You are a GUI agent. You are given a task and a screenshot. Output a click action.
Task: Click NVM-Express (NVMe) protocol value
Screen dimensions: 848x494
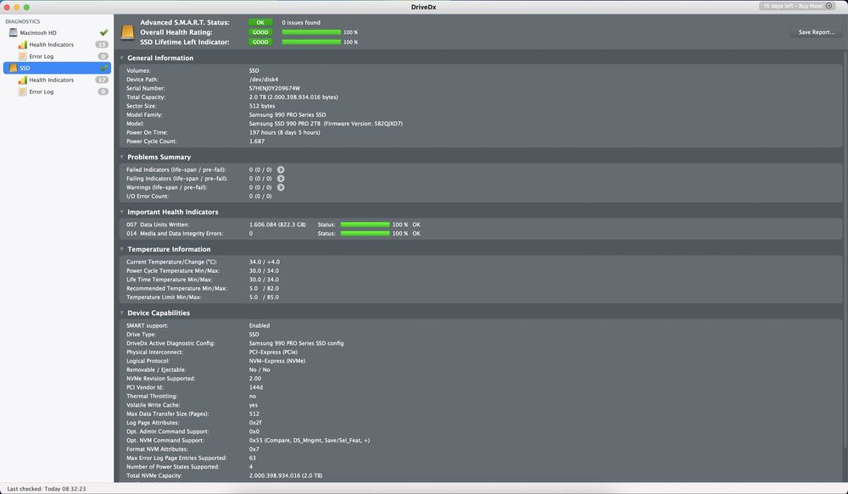coord(277,361)
